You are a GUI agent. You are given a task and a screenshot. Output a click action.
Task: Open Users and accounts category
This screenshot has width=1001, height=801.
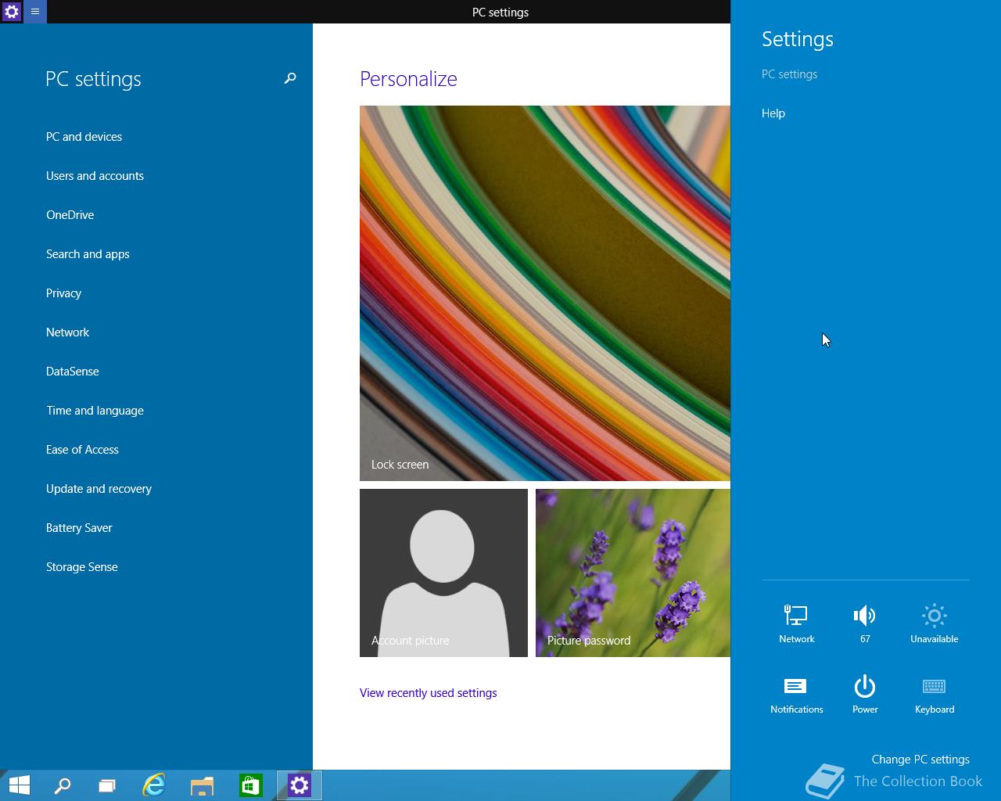tap(95, 176)
